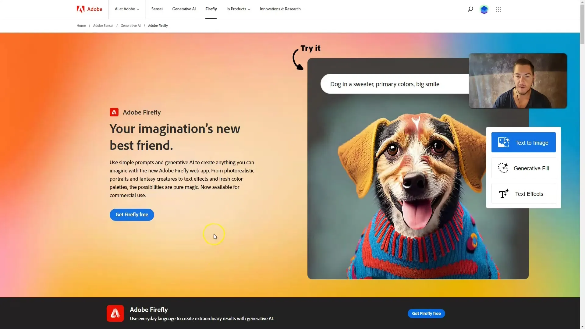Image resolution: width=585 pixels, height=329 pixels.
Task: Click the Adobe logo in header
Action: click(89, 9)
